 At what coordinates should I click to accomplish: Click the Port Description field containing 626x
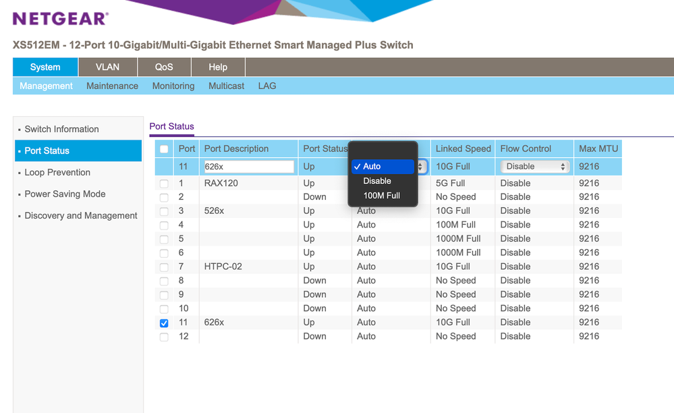(248, 167)
